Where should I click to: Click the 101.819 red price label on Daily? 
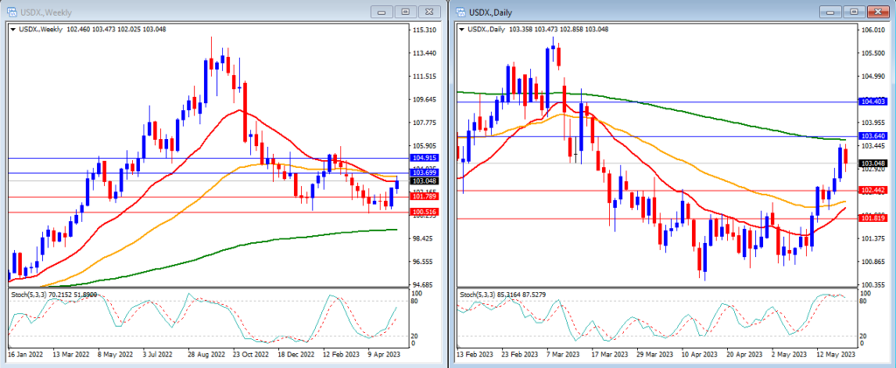pyautogui.click(x=874, y=219)
